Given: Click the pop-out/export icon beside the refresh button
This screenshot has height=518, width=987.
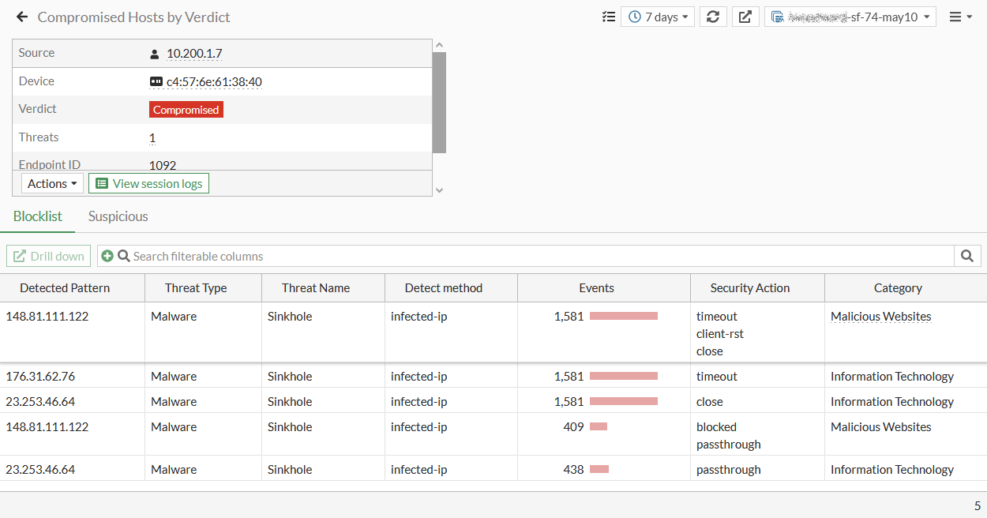Looking at the screenshot, I should (745, 17).
